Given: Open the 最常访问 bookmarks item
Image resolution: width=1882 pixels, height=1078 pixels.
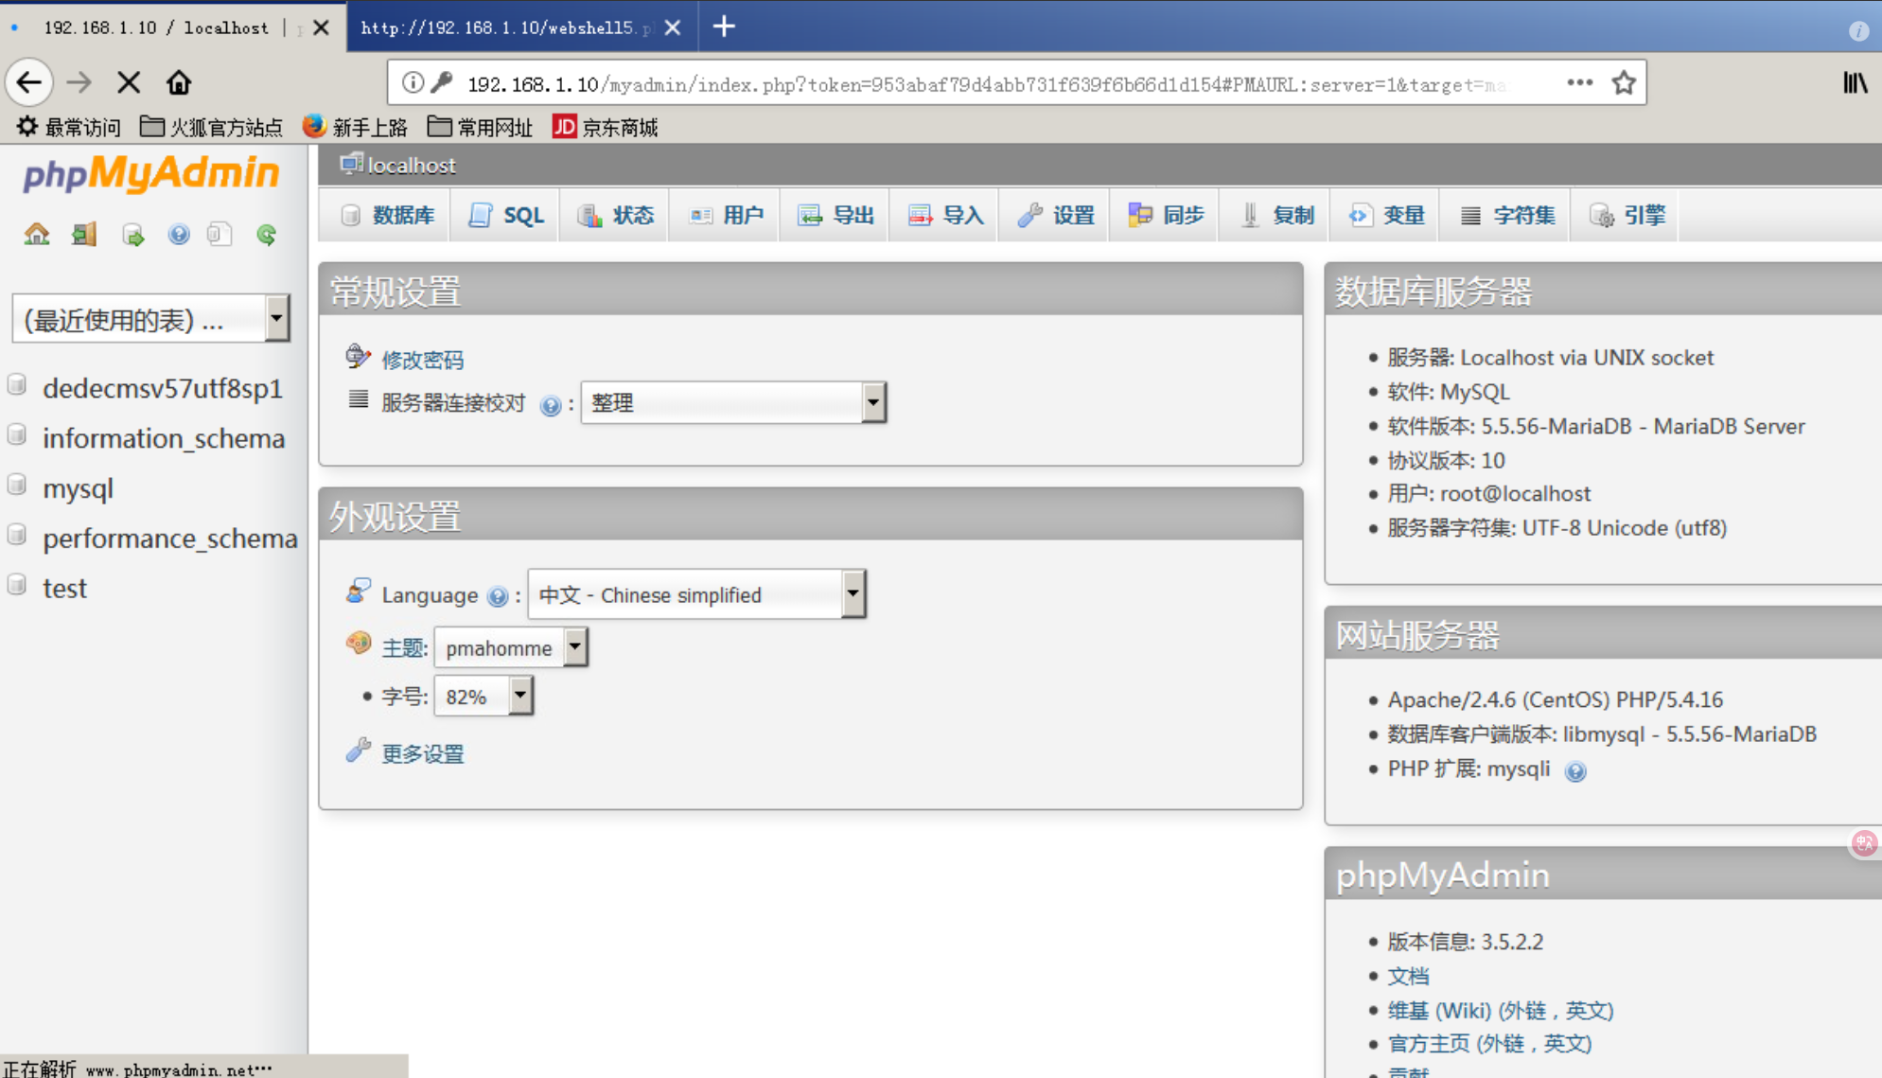Looking at the screenshot, I should [x=68, y=127].
